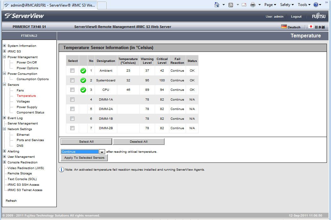This screenshot has height=220, width=331.
Task: Click the ServerView logo
Action: (24, 16)
